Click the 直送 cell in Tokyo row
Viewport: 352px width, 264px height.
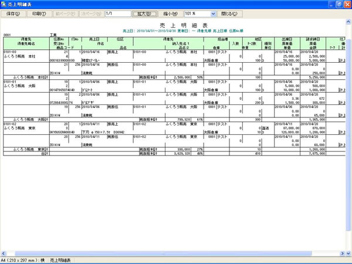coord(266,128)
